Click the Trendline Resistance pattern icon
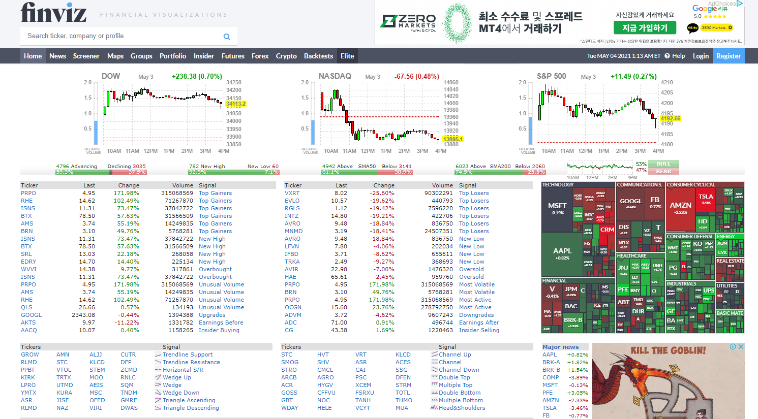 pyautogui.click(x=158, y=362)
